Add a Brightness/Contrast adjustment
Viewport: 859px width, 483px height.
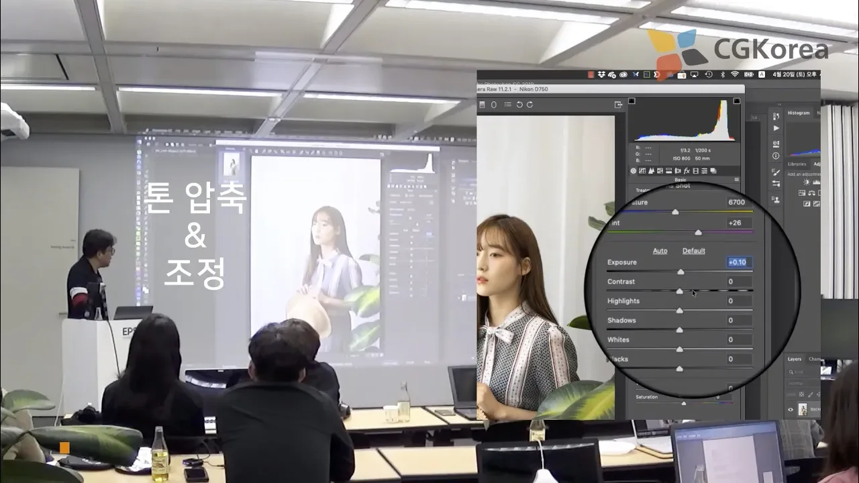pyautogui.click(x=807, y=182)
